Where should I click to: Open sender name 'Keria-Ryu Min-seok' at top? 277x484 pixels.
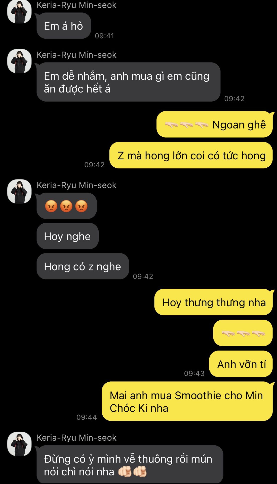pyautogui.click(x=76, y=5)
